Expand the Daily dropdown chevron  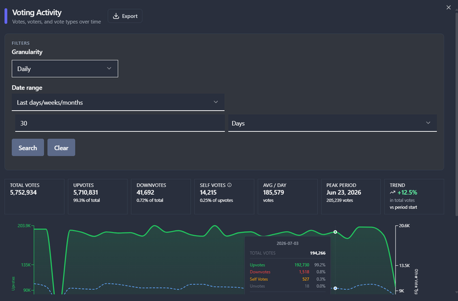pos(109,69)
